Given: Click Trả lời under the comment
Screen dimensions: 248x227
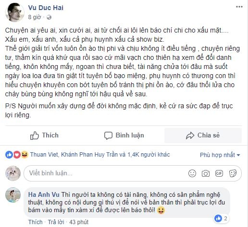Looking at the screenshot, I should [56, 222].
